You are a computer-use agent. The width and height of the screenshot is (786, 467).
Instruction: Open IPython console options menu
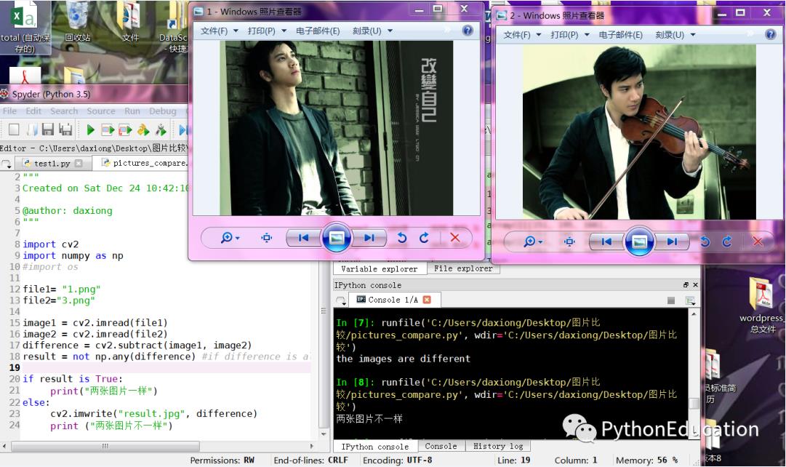coord(690,300)
